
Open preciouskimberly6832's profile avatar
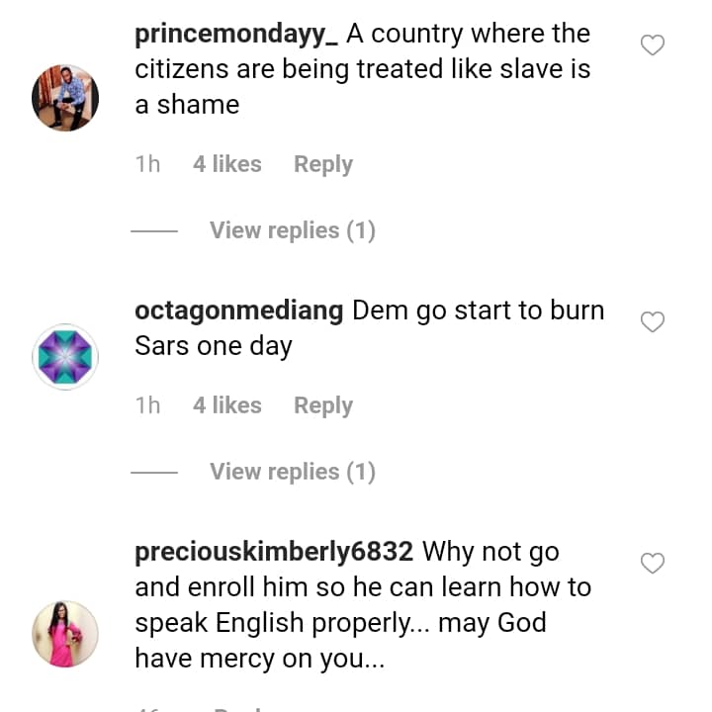pos(65,634)
